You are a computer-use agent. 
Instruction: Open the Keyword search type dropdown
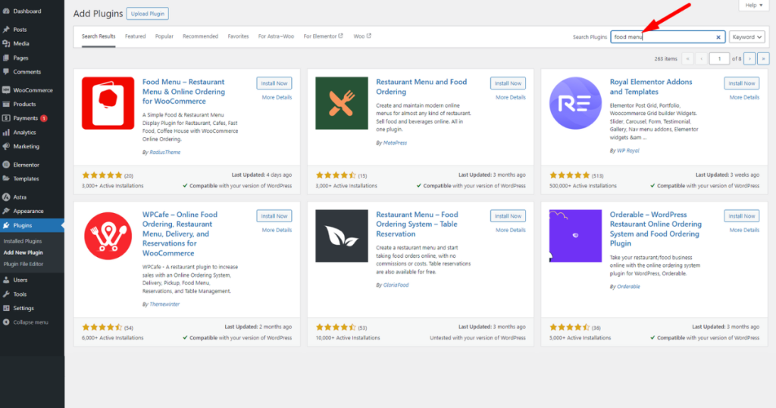point(746,37)
